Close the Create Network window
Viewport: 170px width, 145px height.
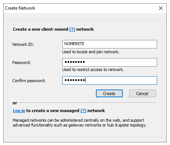(x=161, y=8)
